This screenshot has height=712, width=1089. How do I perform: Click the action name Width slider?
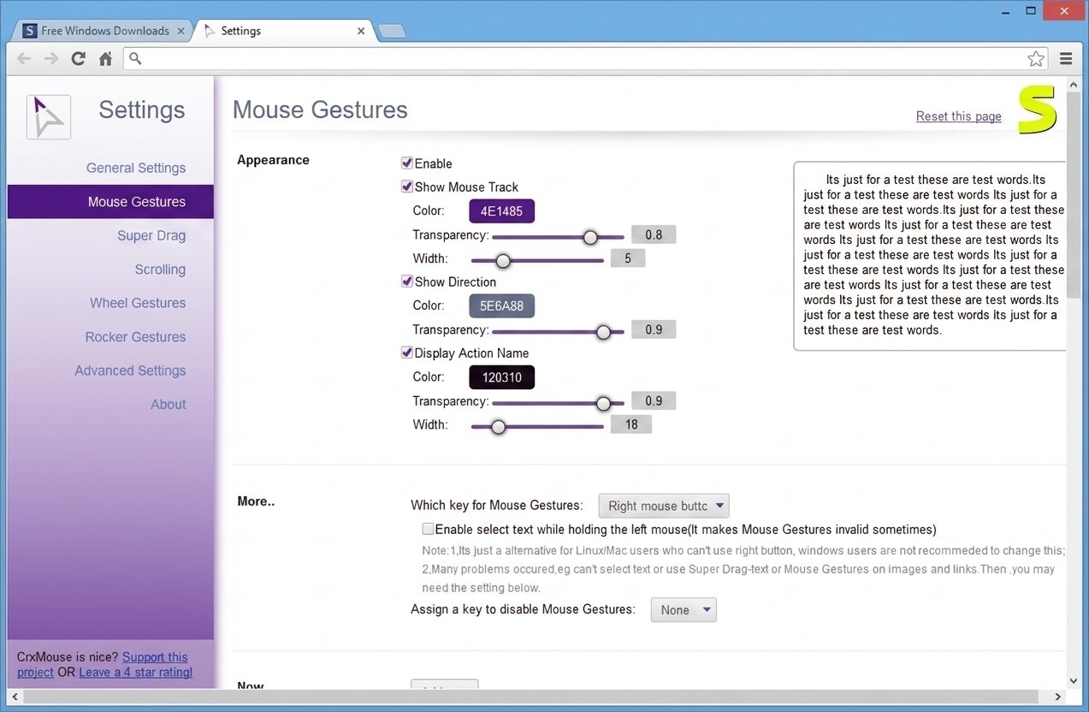(537, 426)
